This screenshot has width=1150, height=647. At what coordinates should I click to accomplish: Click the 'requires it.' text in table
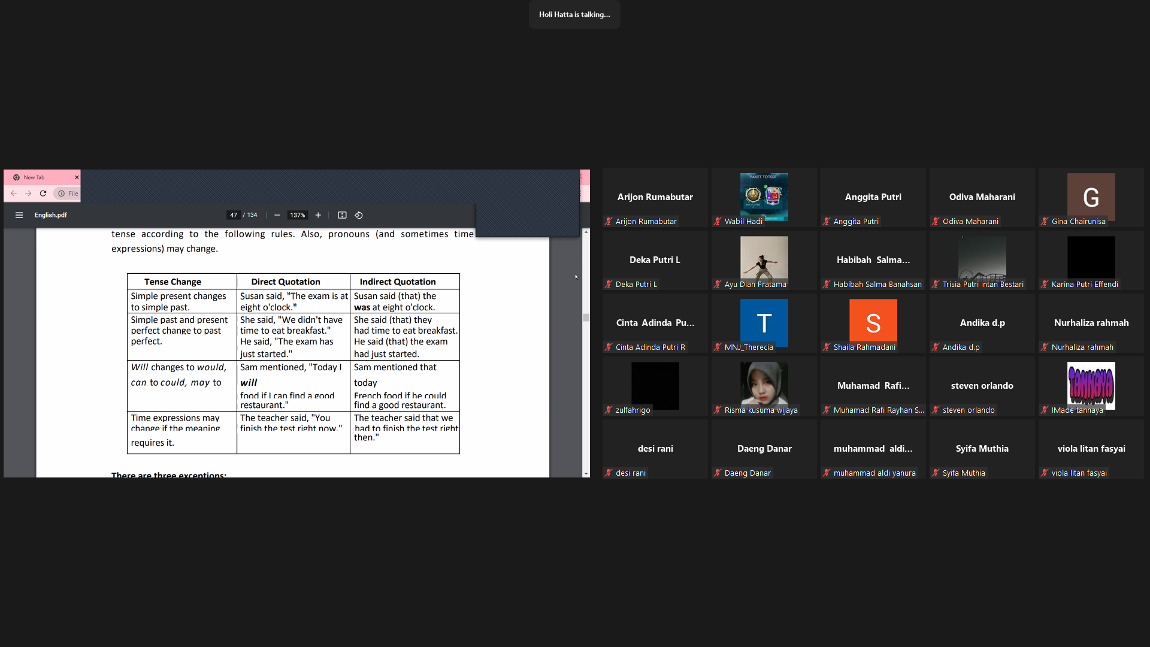[152, 443]
